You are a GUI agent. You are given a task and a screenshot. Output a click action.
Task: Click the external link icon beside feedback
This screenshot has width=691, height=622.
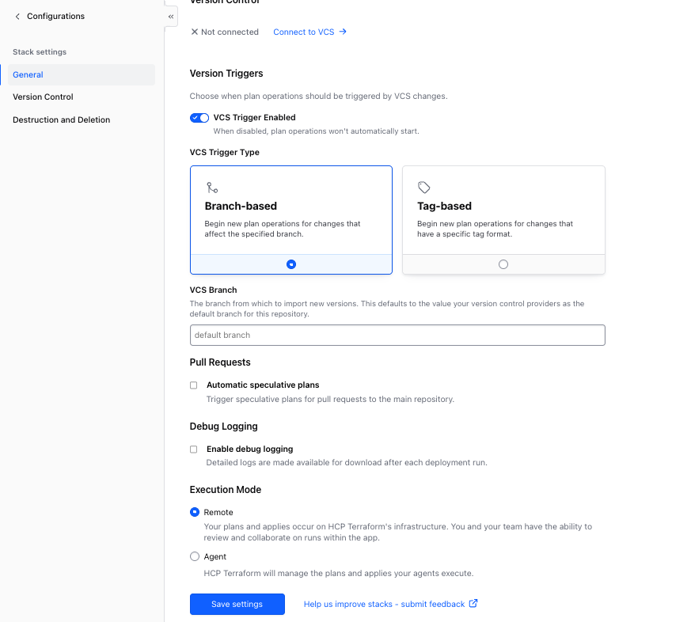pos(473,604)
